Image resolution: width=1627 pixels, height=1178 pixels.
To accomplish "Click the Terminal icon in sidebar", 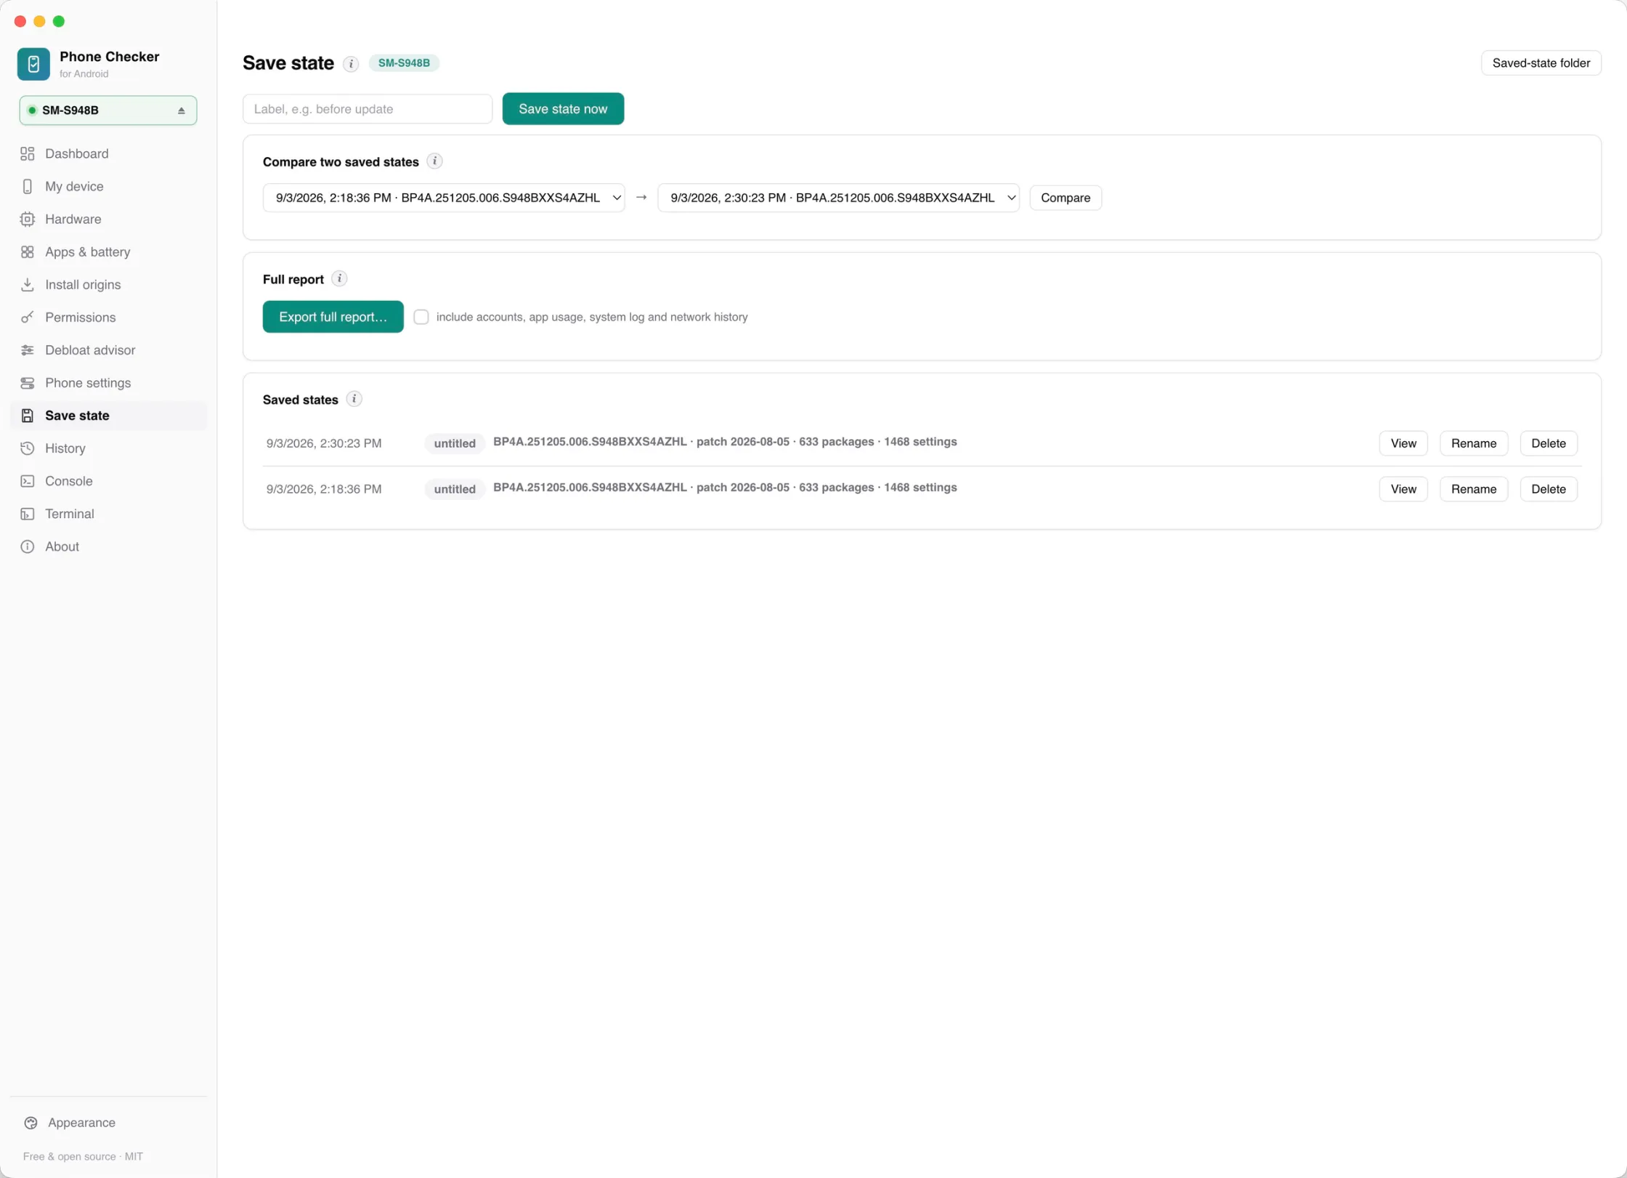I will 28,513.
